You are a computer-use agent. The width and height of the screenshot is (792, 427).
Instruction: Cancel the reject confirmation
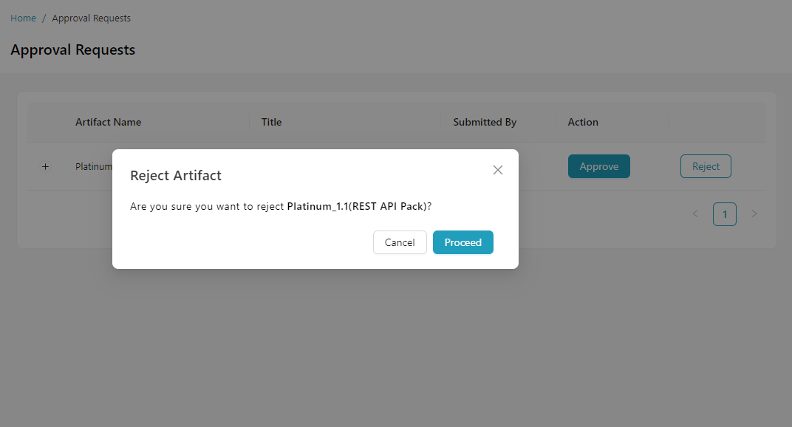pyautogui.click(x=400, y=242)
